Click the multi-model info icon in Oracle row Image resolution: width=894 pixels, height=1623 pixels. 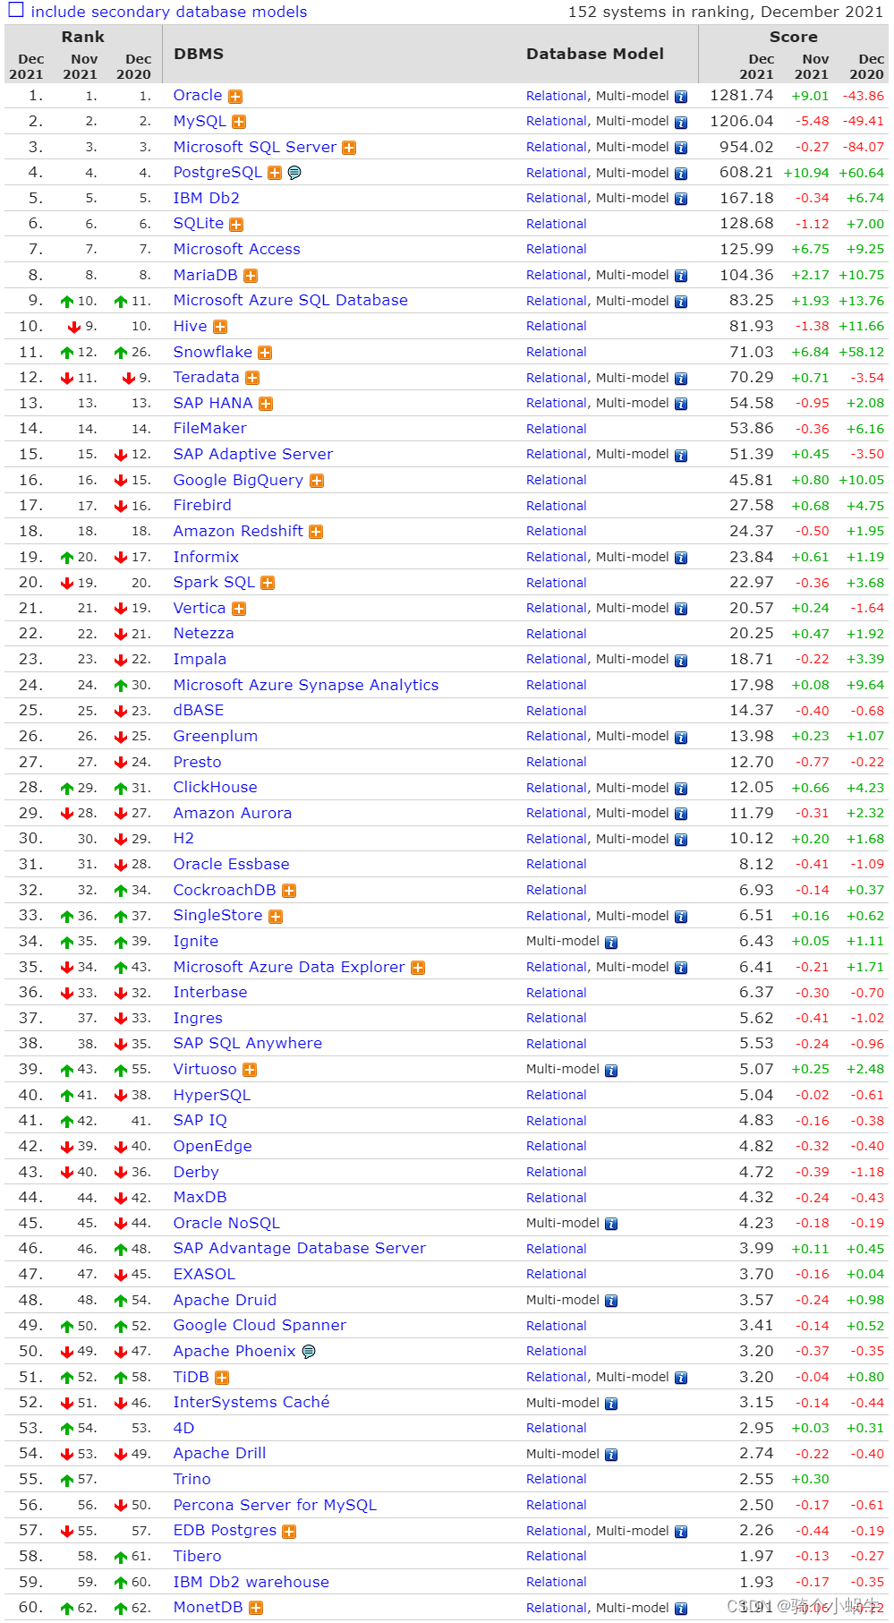(681, 97)
